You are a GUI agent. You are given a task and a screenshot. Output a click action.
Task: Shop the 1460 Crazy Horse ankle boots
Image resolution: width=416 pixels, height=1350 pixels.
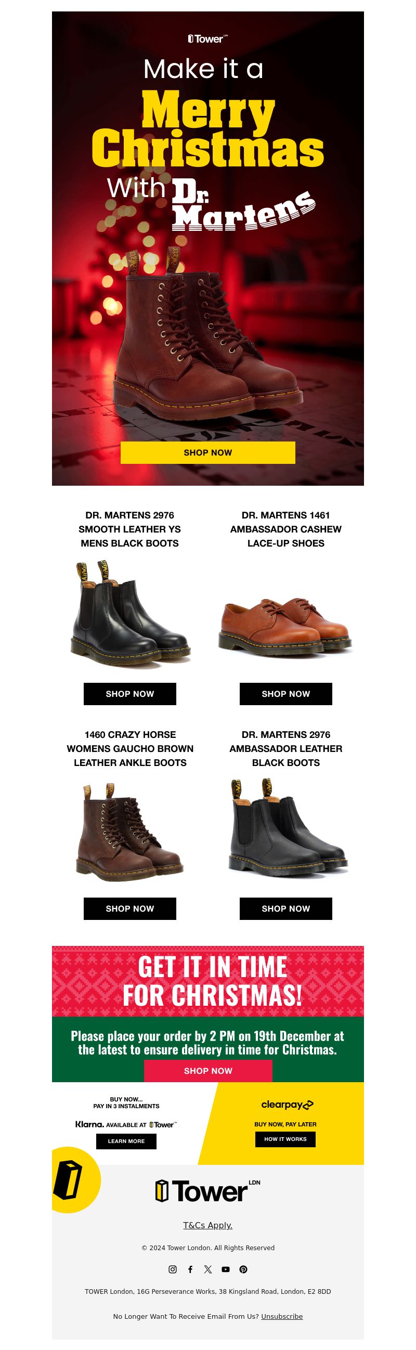click(x=130, y=908)
